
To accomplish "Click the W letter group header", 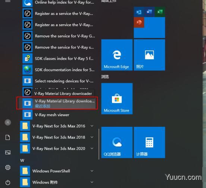I will coord(22,160).
